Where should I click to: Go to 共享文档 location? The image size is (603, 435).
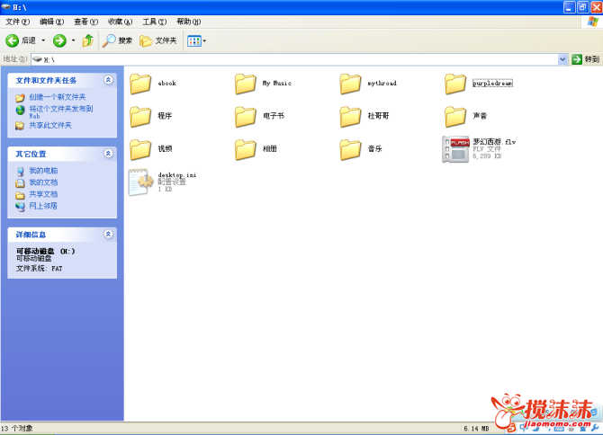[x=43, y=194]
